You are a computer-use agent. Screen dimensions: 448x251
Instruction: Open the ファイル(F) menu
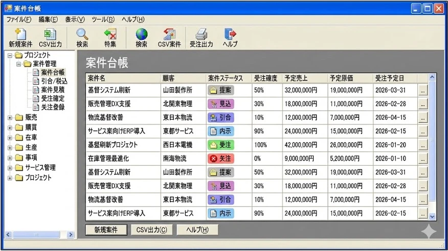[x=19, y=19]
